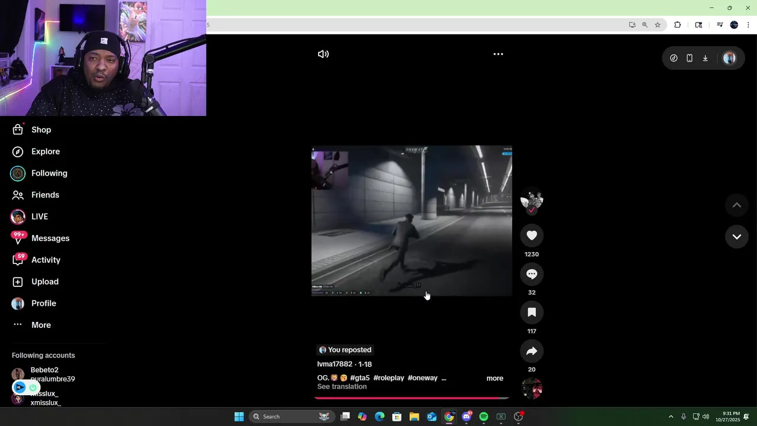The image size is (757, 426).
Task: Open the comments bubble icon
Action: point(532,274)
